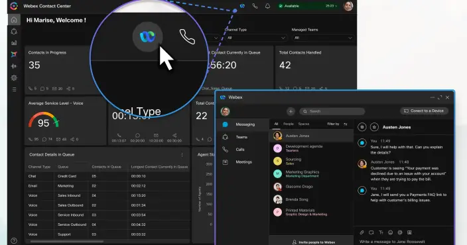467x245 pixels.
Task: Open the Sourcing space
Action: pos(312,161)
